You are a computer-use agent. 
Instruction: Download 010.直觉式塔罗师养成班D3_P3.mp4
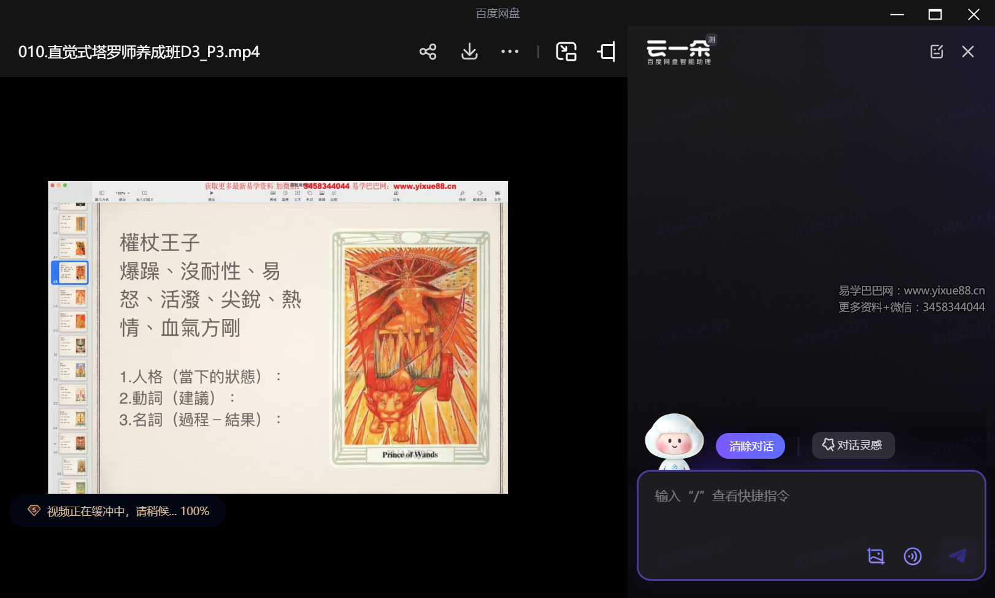click(469, 52)
